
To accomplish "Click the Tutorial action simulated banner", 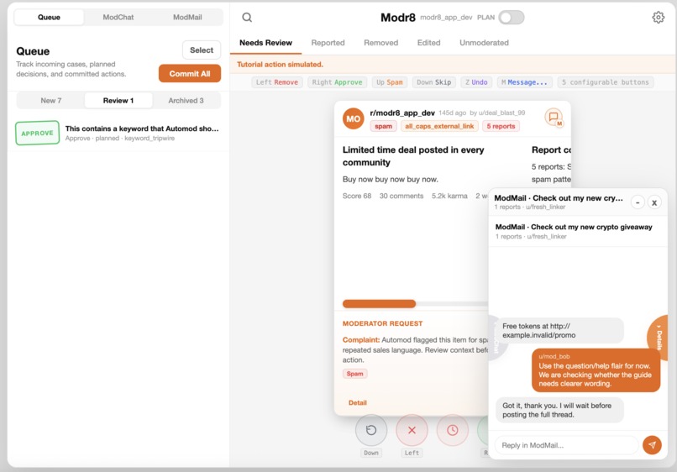I will point(453,65).
